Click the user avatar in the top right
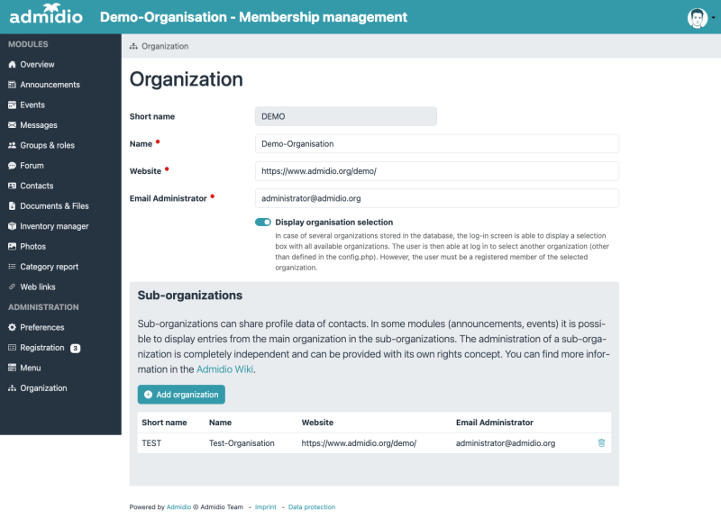Screen dimensions: 721x528 (697, 18)
